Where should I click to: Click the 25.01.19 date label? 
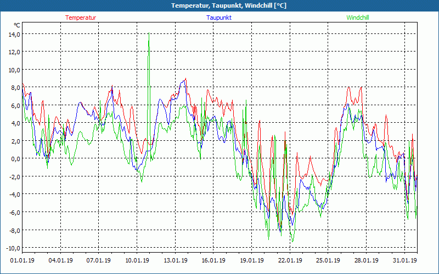point(328,260)
